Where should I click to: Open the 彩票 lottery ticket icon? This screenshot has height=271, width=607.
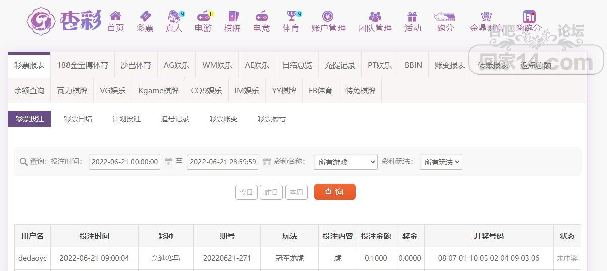click(145, 16)
